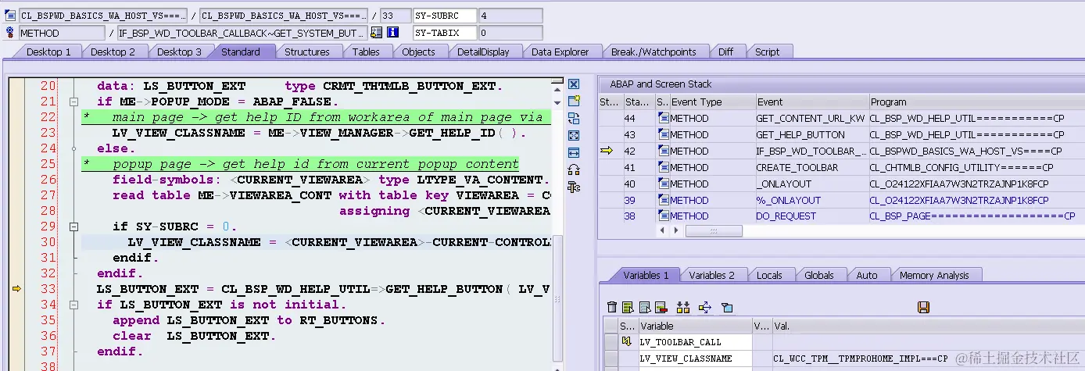1085x371 pixels.
Task: Collapse the if block at line 34
Action: (x=73, y=305)
